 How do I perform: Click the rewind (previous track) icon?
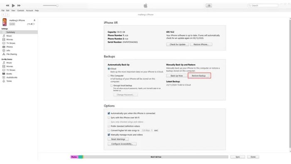pos(7,5)
